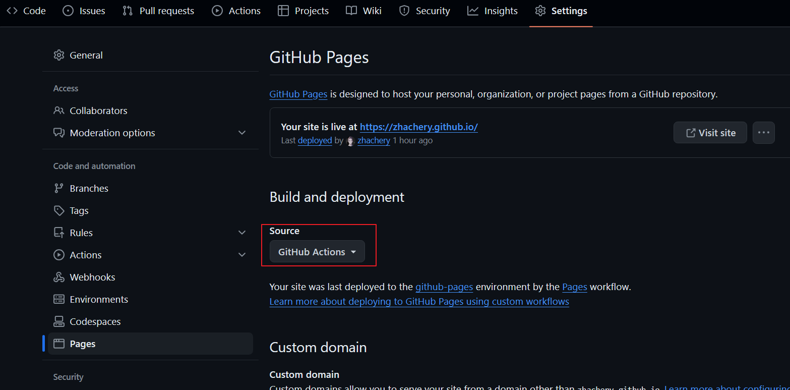Open the zhachery.github.io link
The image size is (790, 390).
click(x=418, y=127)
